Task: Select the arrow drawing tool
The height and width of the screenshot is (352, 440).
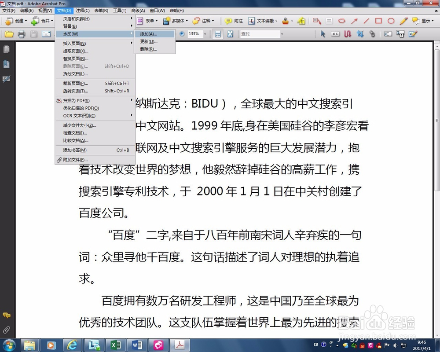Action: [x=354, y=21]
